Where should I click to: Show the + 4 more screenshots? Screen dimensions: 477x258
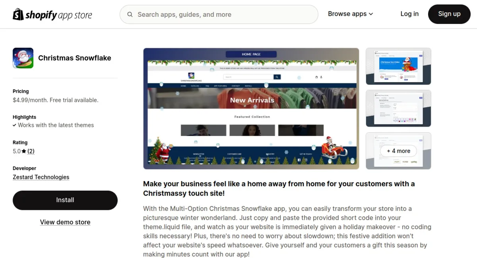(398, 151)
